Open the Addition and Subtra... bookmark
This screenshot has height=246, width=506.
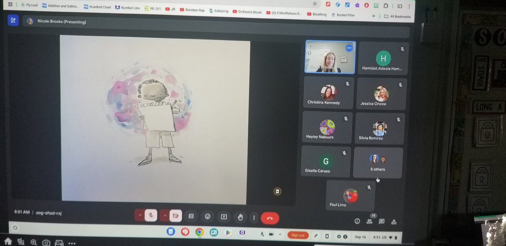click(60, 6)
